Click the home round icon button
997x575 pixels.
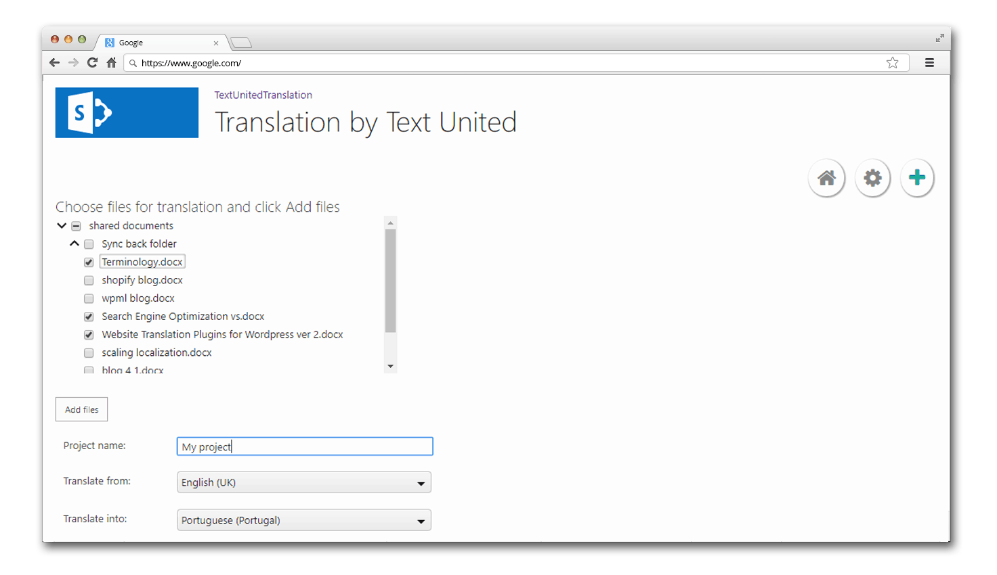[826, 178]
